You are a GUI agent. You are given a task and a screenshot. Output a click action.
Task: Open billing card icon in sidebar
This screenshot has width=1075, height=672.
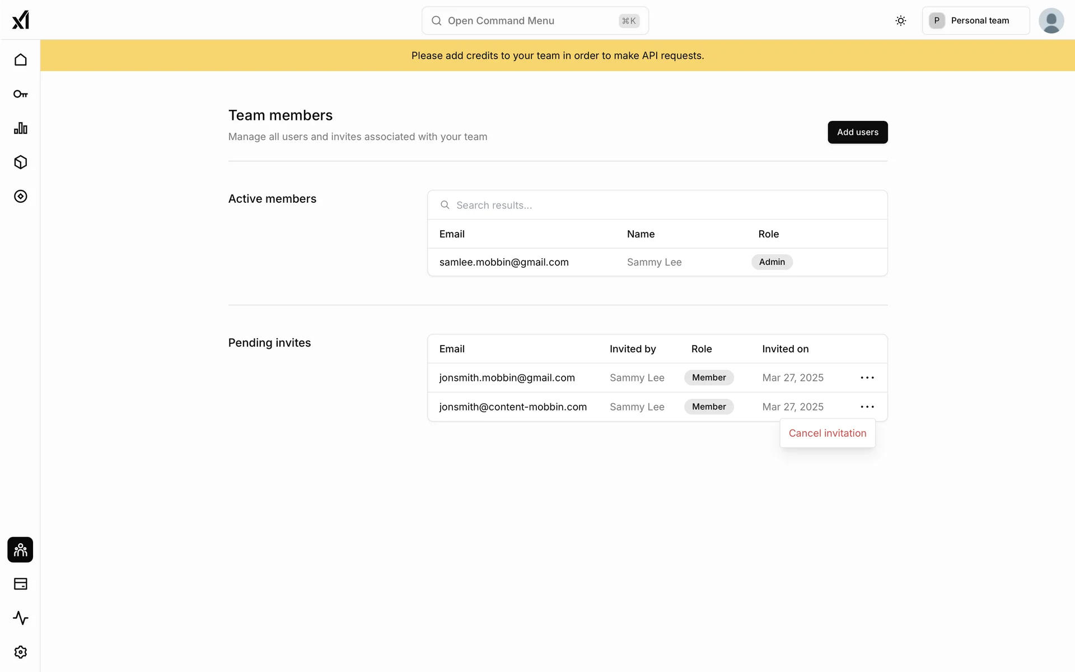pos(21,584)
